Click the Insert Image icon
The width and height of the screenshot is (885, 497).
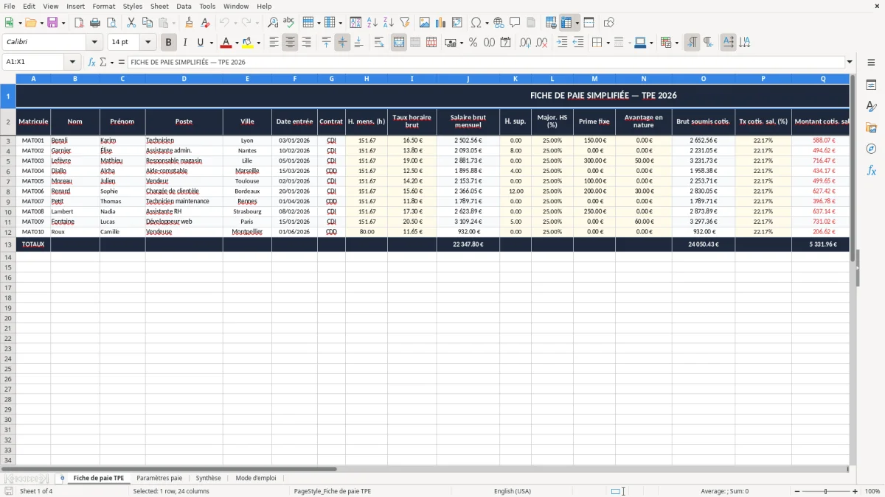pos(425,23)
